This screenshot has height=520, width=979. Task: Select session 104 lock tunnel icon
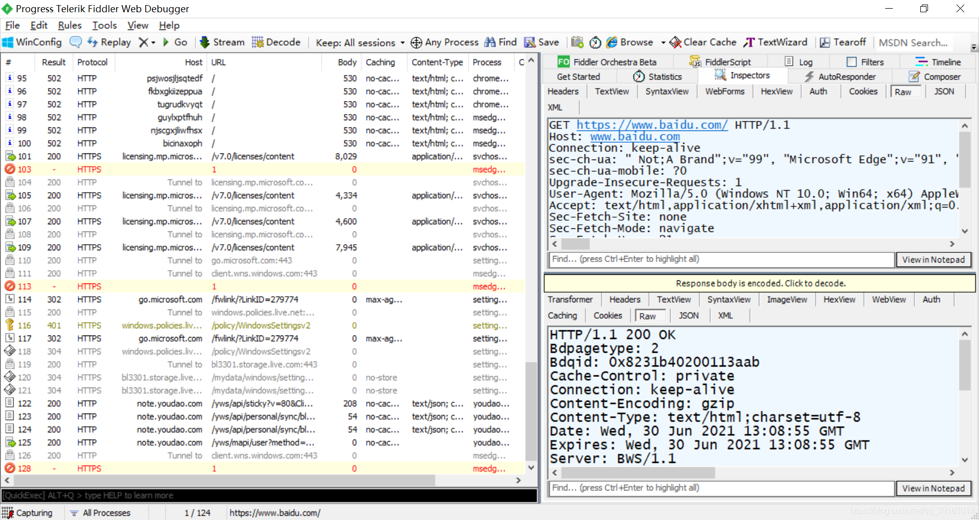click(x=10, y=183)
